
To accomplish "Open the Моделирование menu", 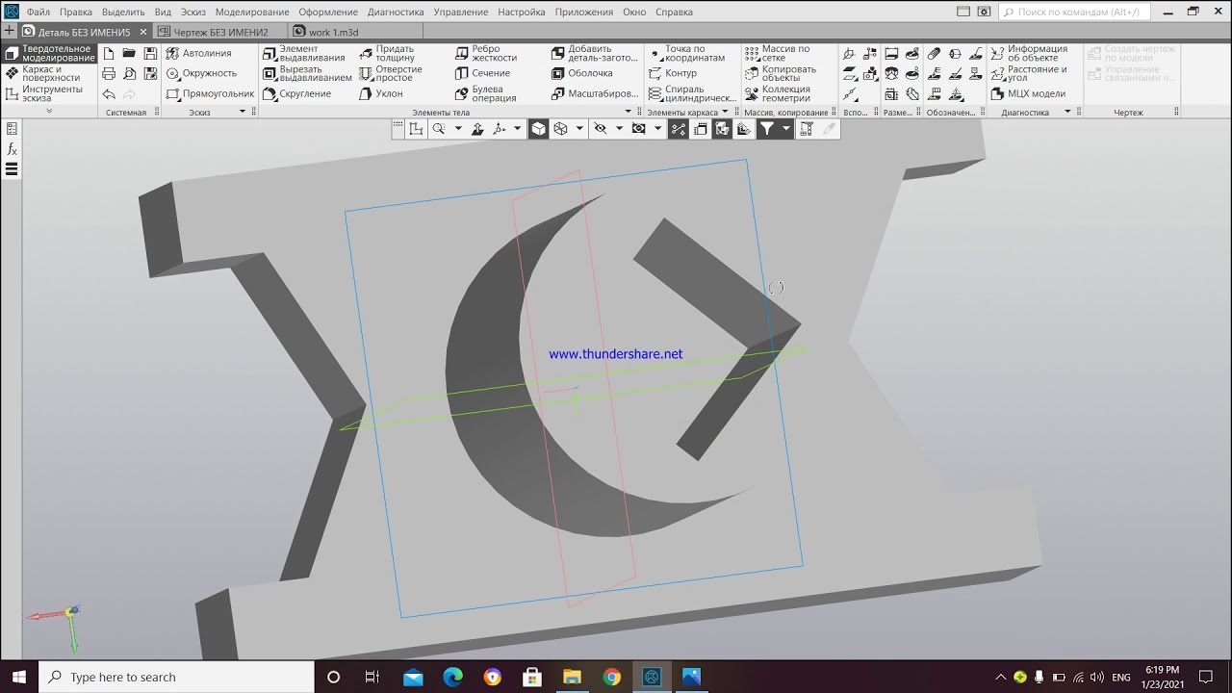I will coord(252,13).
